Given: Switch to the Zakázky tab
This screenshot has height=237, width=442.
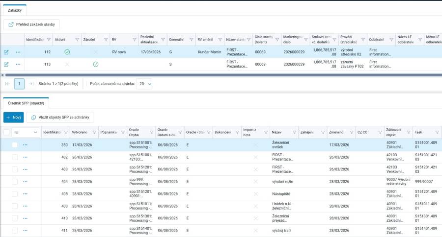Looking at the screenshot, I should click(15, 10).
